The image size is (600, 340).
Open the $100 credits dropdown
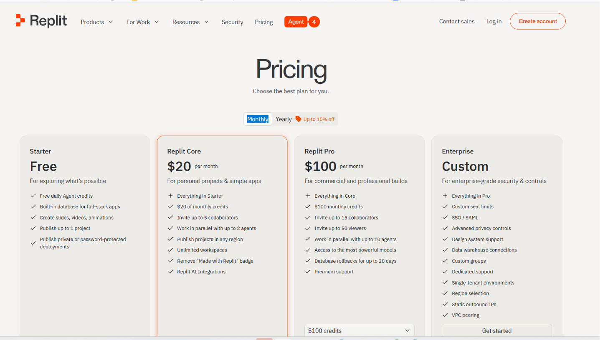coord(359,330)
